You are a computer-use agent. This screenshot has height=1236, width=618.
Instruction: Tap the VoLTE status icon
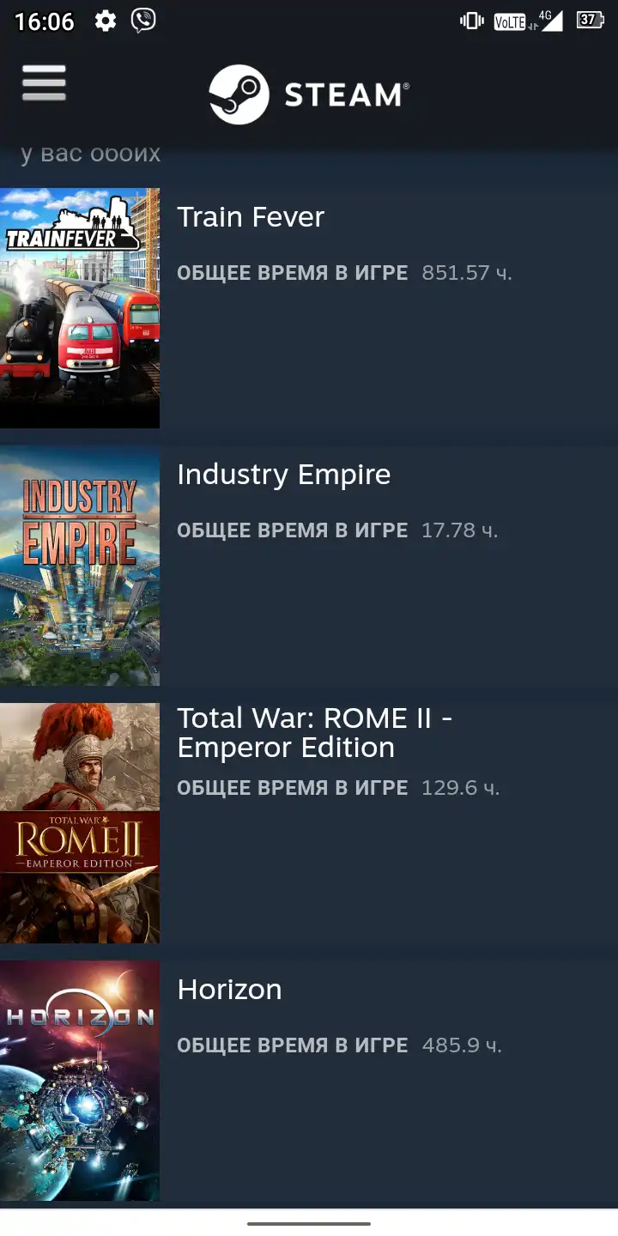click(510, 21)
